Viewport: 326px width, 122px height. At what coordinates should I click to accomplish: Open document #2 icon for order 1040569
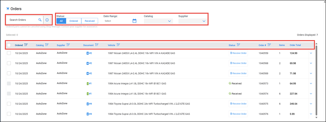[x=88, y=73]
